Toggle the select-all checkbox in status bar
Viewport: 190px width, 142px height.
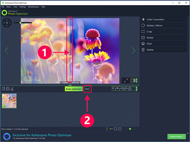pos(116,129)
